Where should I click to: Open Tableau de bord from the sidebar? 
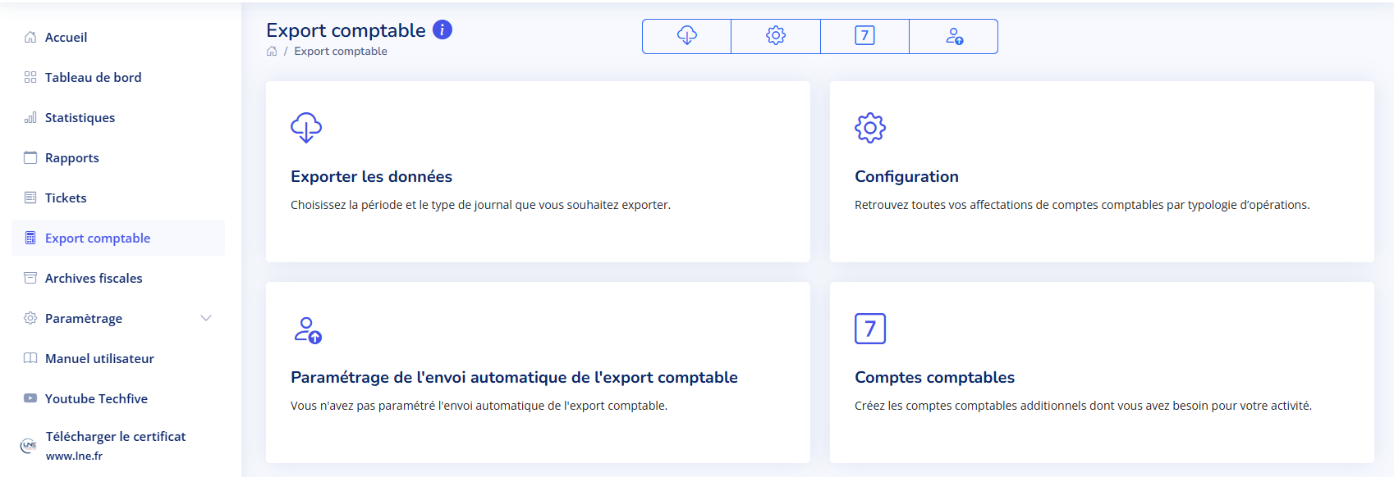click(x=93, y=78)
